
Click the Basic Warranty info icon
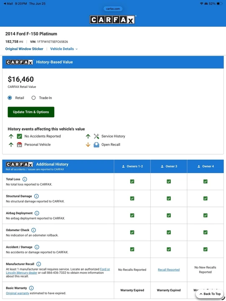(x=31, y=288)
